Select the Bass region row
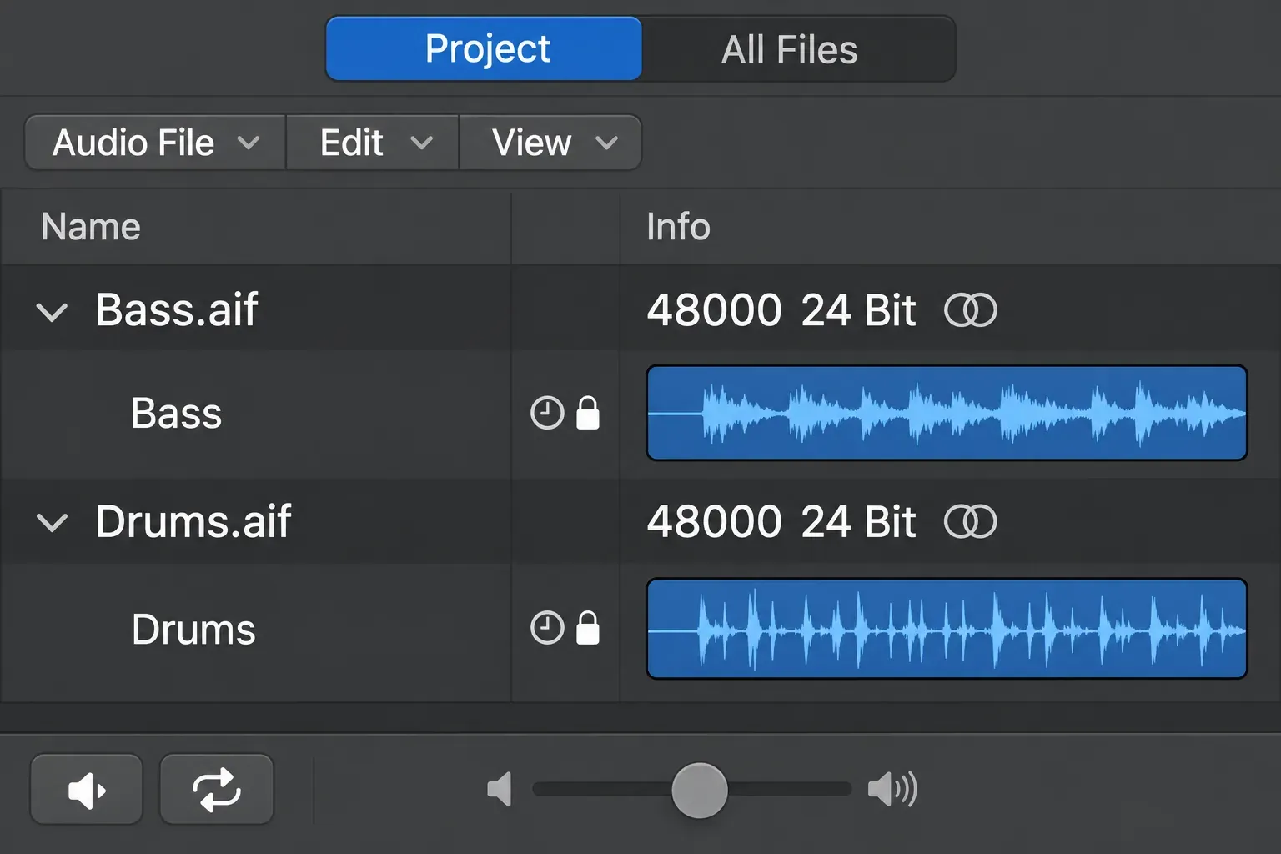The width and height of the screenshot is (1281, 854). (x=640, y=414)
